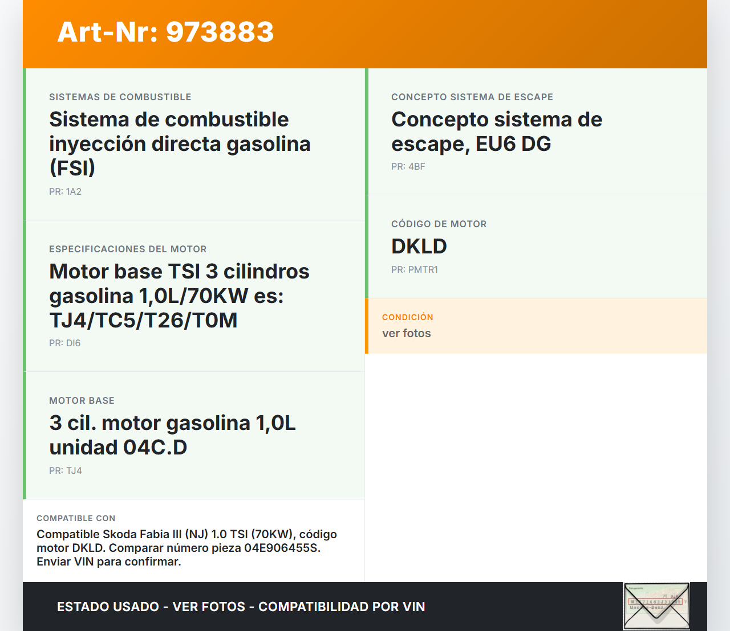Open the Condición panel

(x=536, y=325)
